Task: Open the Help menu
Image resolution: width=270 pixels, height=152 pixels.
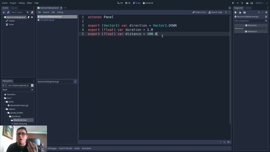Action: point(37,3)
